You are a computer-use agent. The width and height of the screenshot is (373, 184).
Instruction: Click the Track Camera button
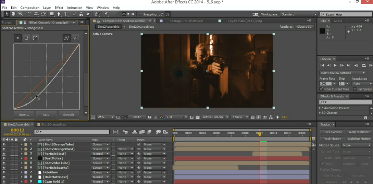[332, 132]
